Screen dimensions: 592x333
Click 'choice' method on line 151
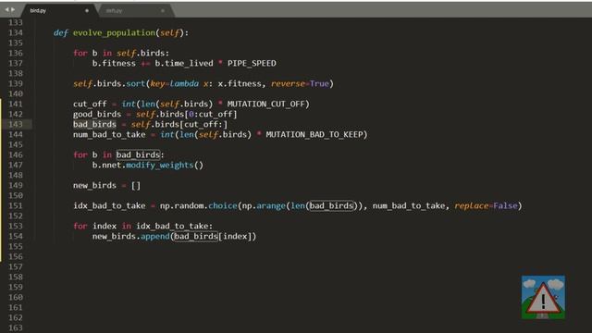[x=223, y=205]
